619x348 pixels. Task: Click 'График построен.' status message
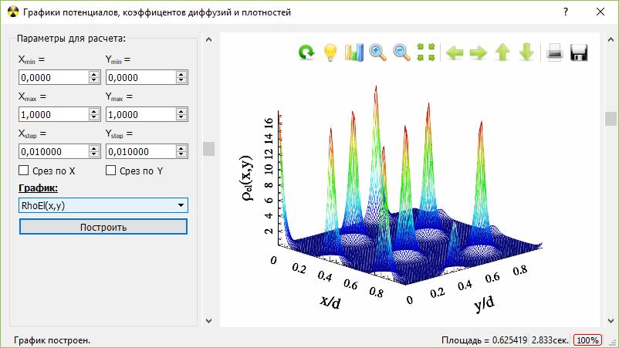(52, 340)
